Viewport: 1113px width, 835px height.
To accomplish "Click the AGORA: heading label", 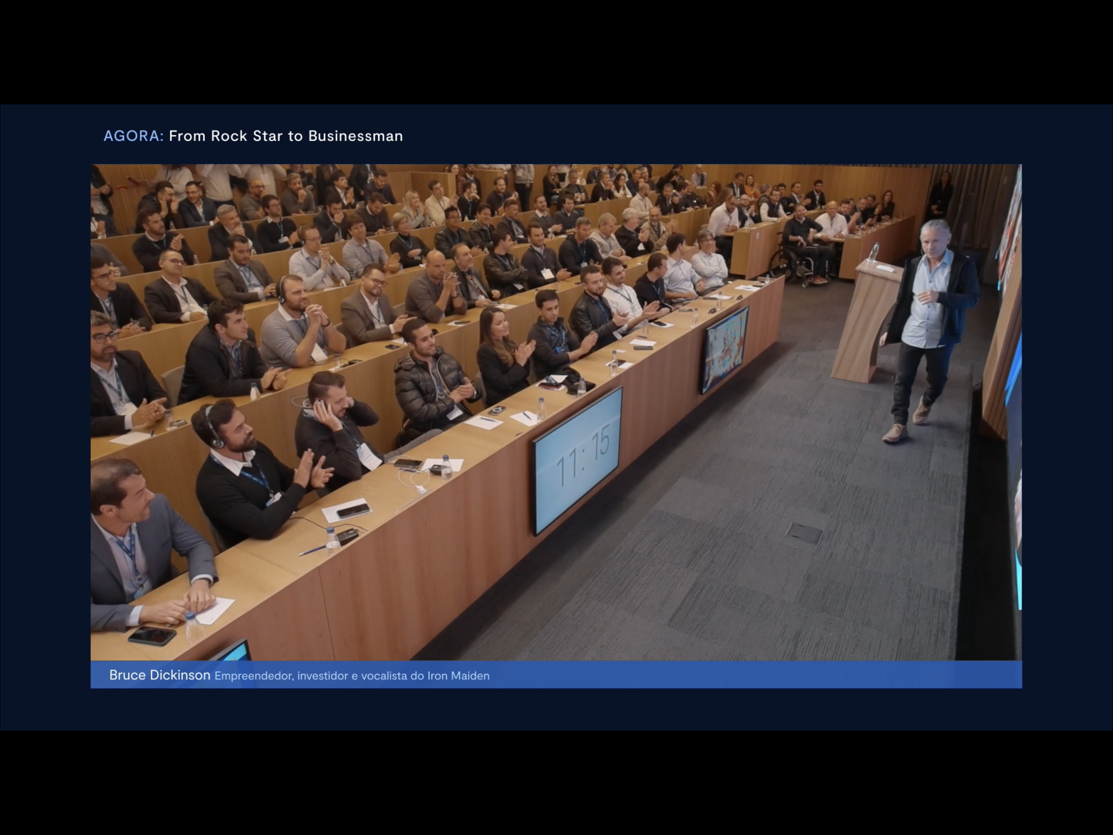I will click(x=133, y=136).
